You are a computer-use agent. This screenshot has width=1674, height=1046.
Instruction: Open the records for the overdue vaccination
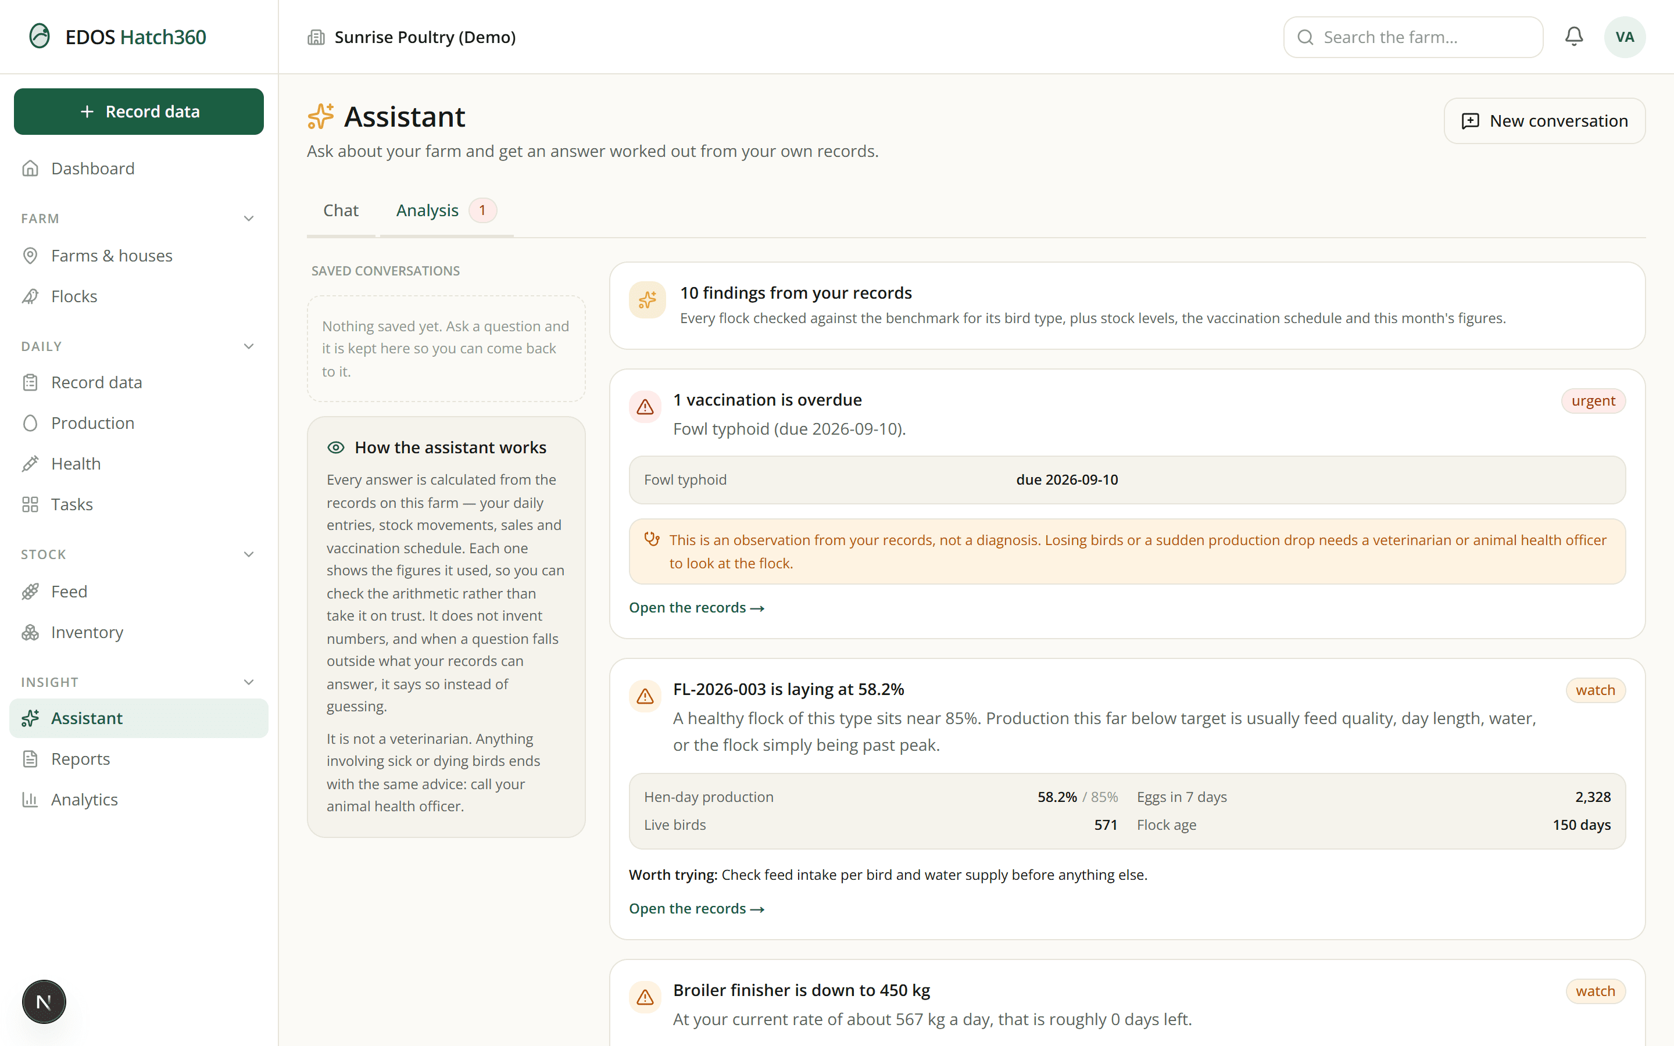(x=696, y=607)
